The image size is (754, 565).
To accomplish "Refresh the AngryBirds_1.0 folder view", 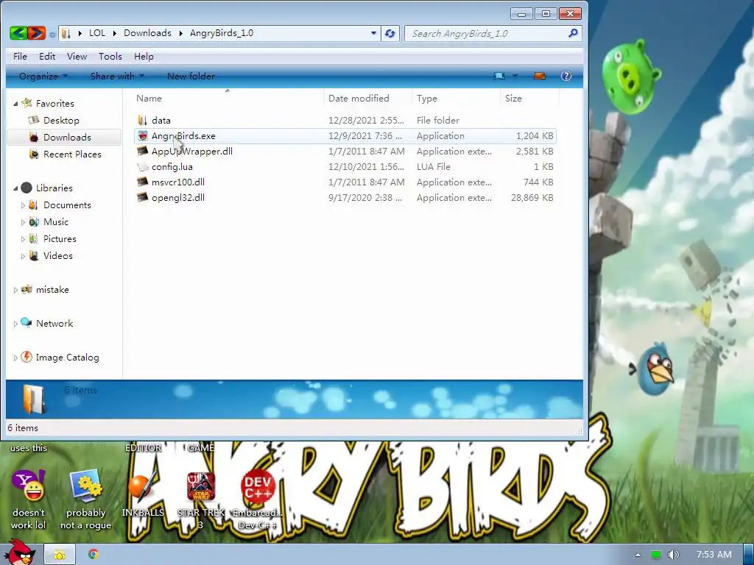I will [x=390, y=33].
